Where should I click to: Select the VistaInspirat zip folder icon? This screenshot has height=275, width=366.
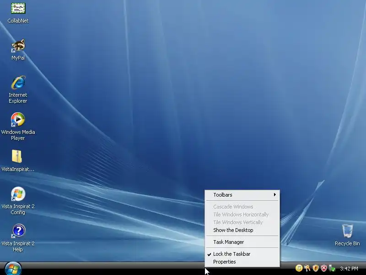[x=17, y=156]
